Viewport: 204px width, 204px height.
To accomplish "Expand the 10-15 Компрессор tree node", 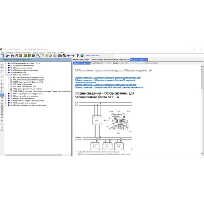I will tap(6, 72).
